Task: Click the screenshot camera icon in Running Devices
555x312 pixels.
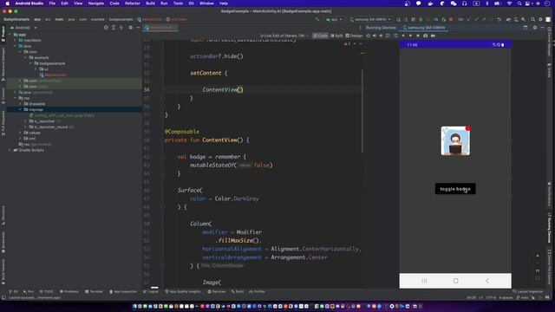Action: pyautogui.click(x=425, y=36)
